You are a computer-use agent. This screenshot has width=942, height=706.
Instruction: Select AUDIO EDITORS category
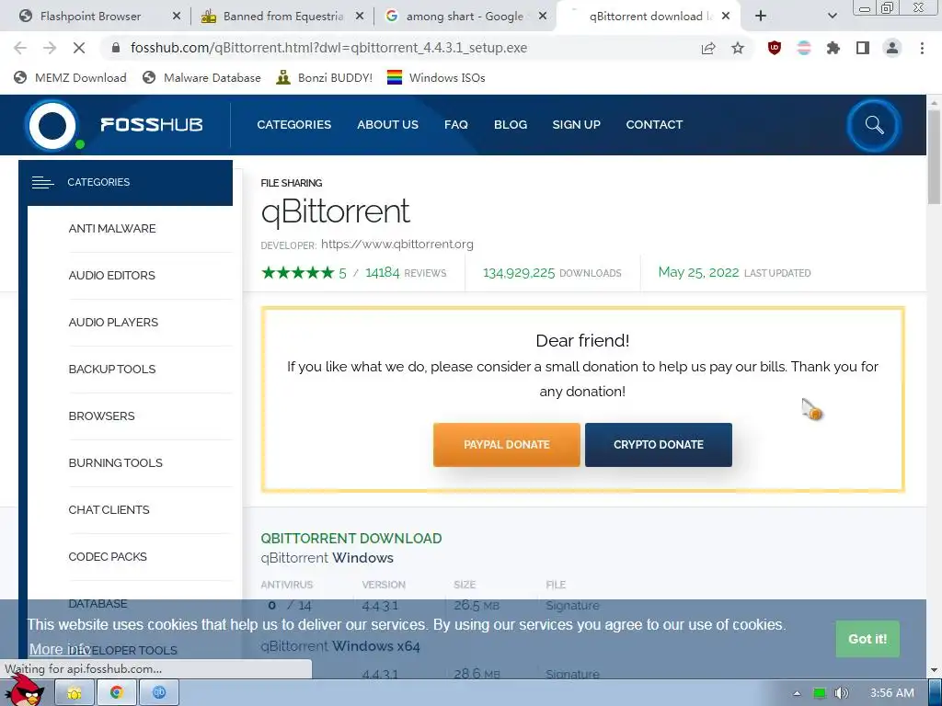point(111,276)
